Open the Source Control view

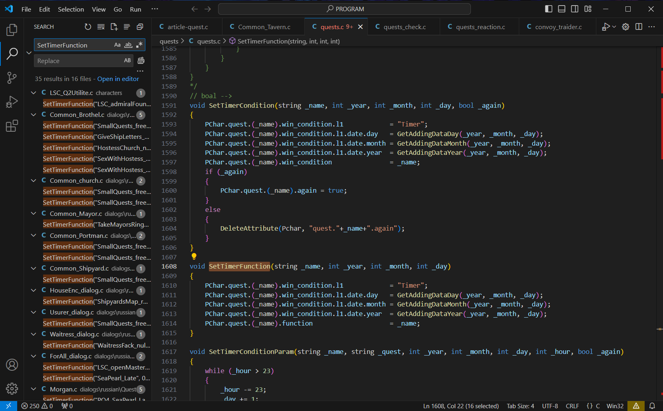tap(12, 78)
